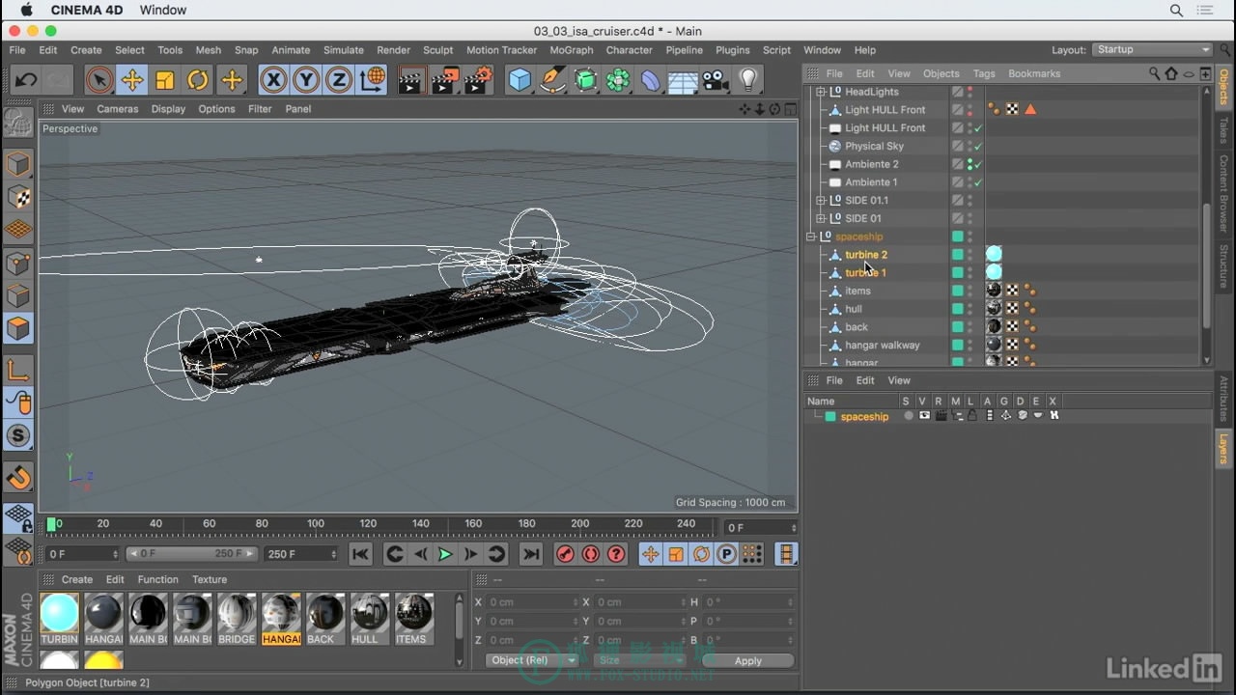
Task: Open the Layout Startup dropdown
Action: (x=1152, y=50)
